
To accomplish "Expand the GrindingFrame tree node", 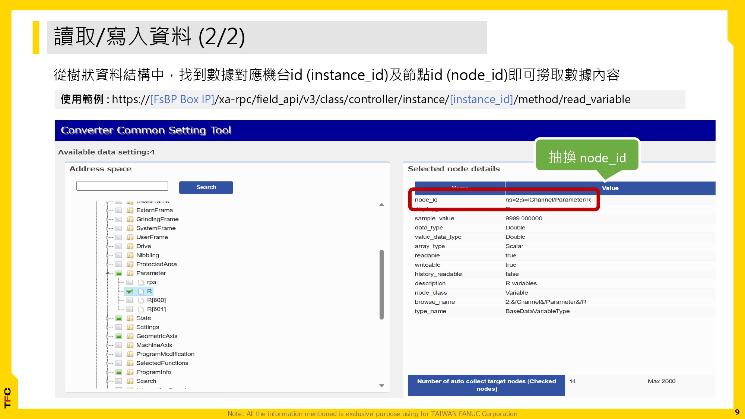I will point(108,219).
